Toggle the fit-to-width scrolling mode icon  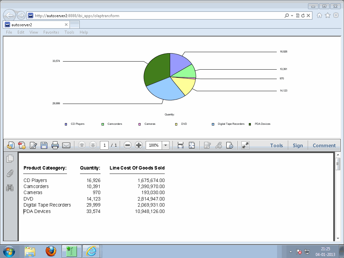click(x=181, y=145)
